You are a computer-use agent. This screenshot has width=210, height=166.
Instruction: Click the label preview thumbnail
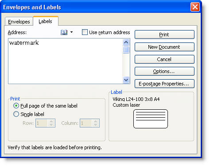coord(151,119)
